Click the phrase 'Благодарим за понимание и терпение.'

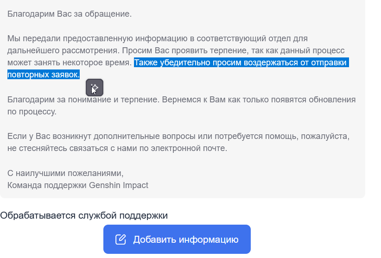(x=83, y=100)
